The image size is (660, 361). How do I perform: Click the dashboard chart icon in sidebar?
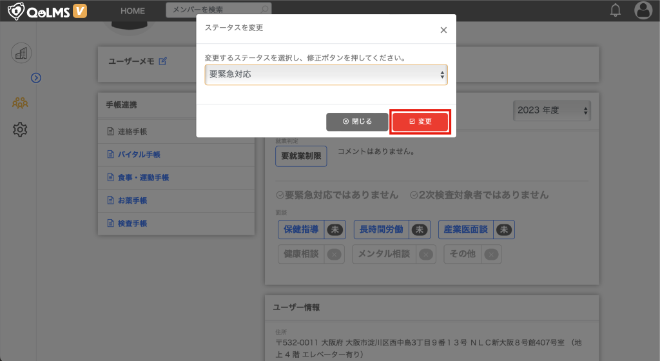click(21, 53)
